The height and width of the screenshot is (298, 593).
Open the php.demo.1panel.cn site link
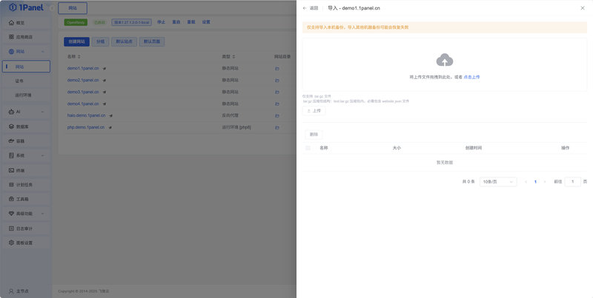pos(86,127)
